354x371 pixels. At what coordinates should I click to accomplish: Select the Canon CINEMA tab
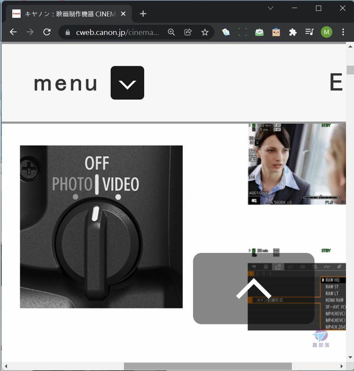tap(68, 14)
